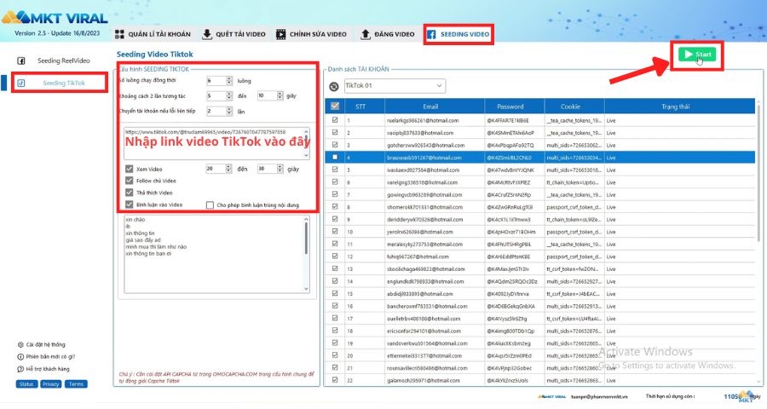Click the STT column header
This screenshot has width=767, height=409.
pyautogui.click(x=360, y=107)
